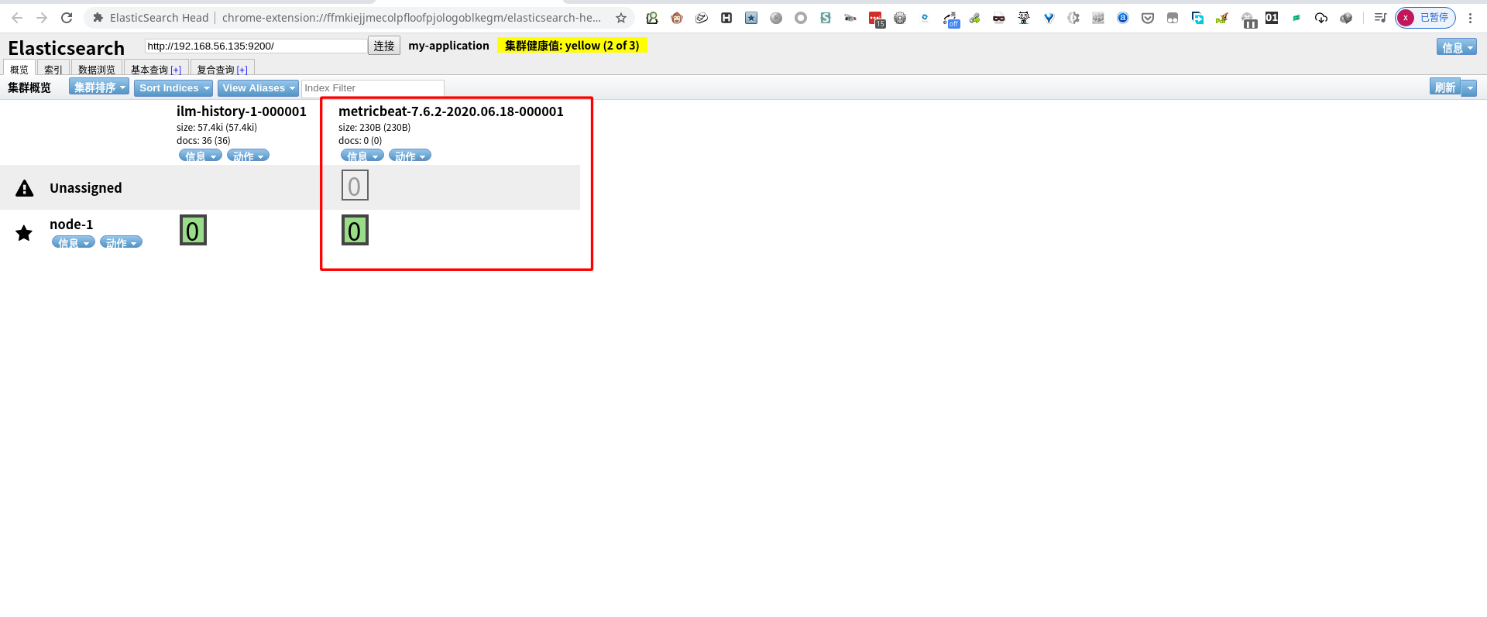Switch to the 基本查询 tab
The width and height of the screenshot is (1487, 617).
click(149, 69)
